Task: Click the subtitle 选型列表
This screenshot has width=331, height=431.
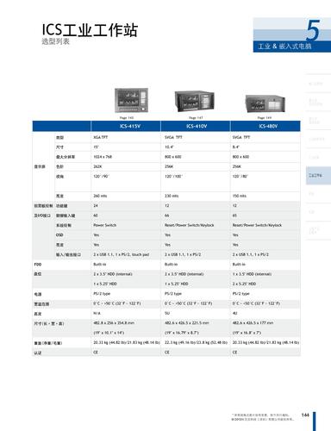Action: click(56, 41)
